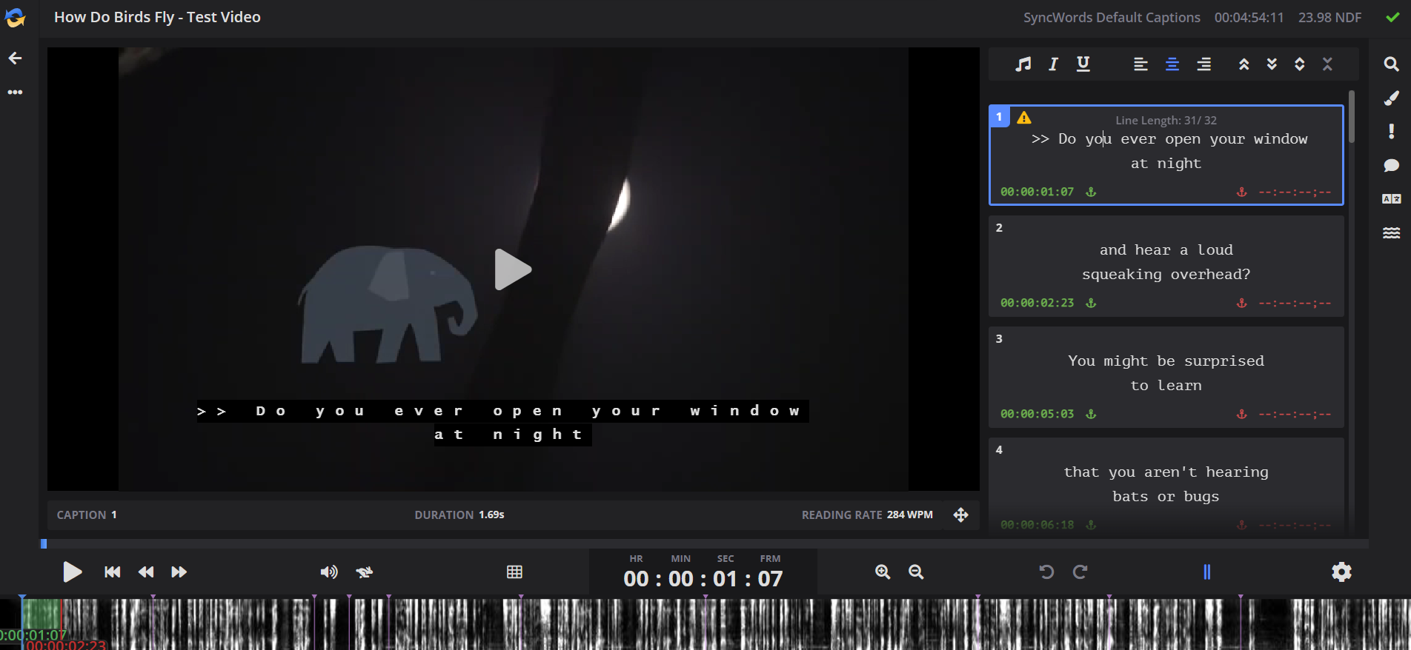
Task: Open the settings gear
Action: coord(1341,572)
